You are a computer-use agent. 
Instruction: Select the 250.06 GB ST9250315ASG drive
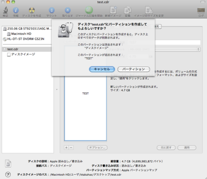tap(28, 28)
